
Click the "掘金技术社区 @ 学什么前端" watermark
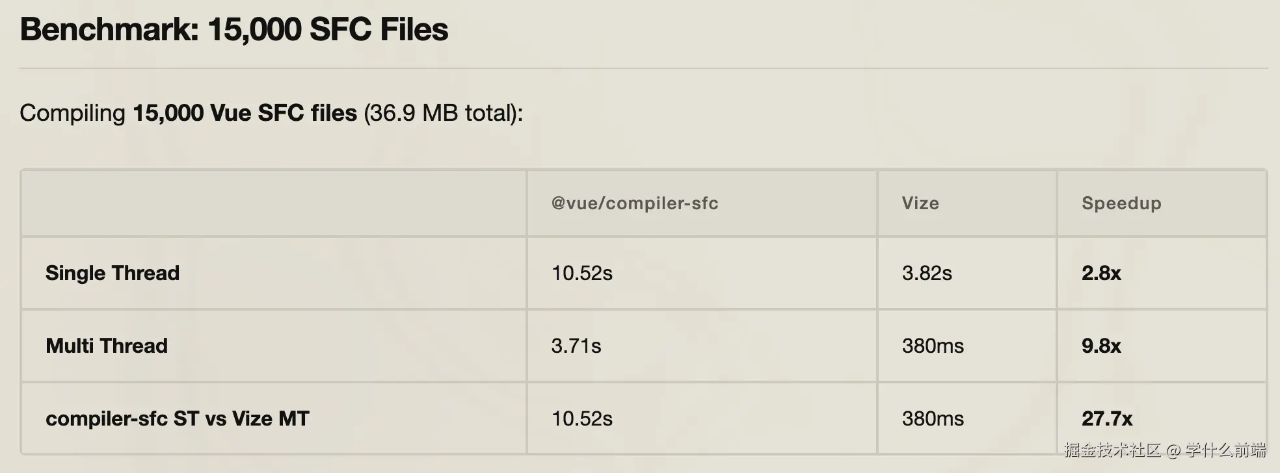(x=1165, y=450)
